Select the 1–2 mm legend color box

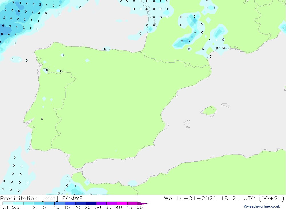pos(29,203)
